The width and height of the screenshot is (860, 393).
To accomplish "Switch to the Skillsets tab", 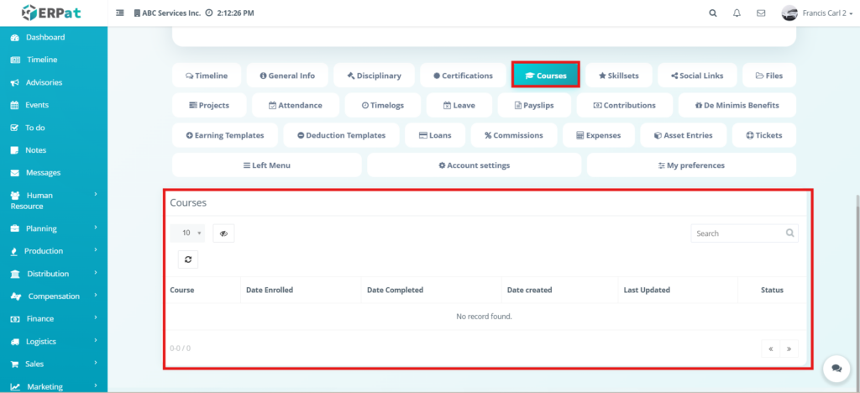I will coord(618,76).
